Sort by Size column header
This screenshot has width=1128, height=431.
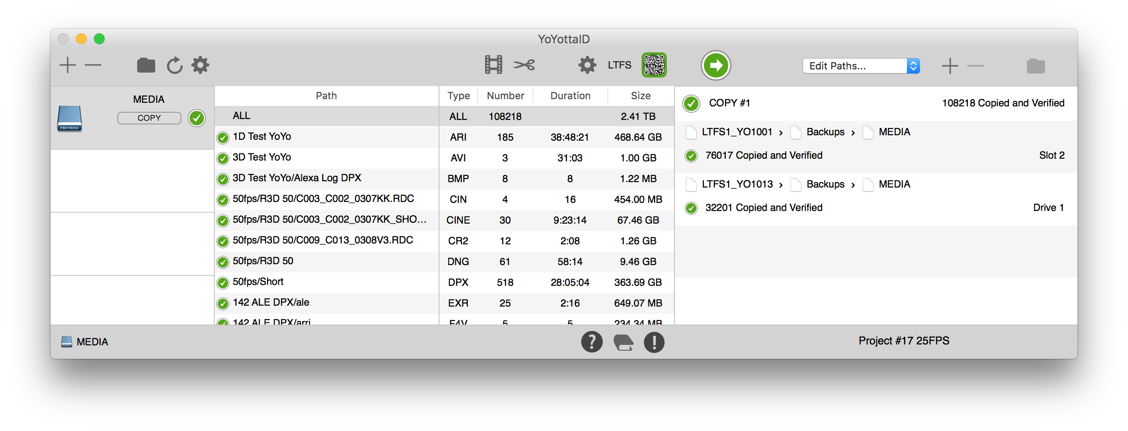[641, 96]
